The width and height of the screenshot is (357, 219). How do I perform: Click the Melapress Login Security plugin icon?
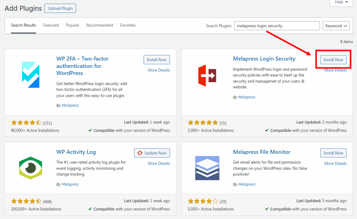[207, 76]
